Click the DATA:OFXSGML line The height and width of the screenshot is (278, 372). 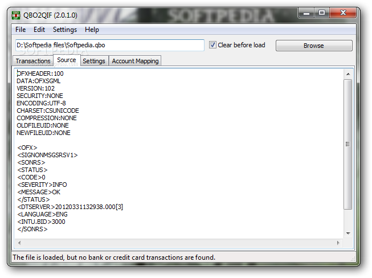38,81
